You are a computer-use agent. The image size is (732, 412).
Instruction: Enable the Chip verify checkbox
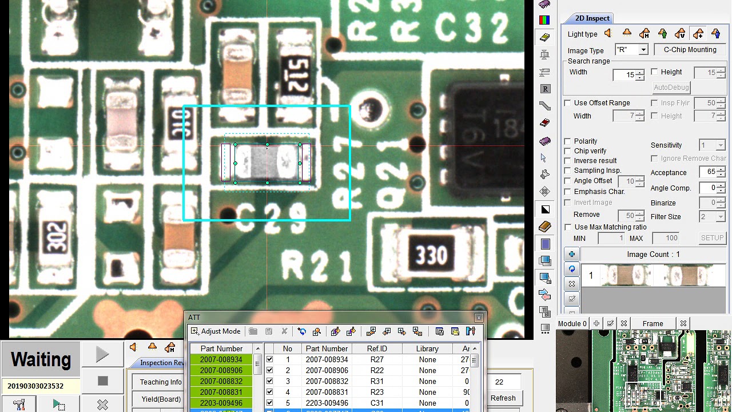point(567,151)
